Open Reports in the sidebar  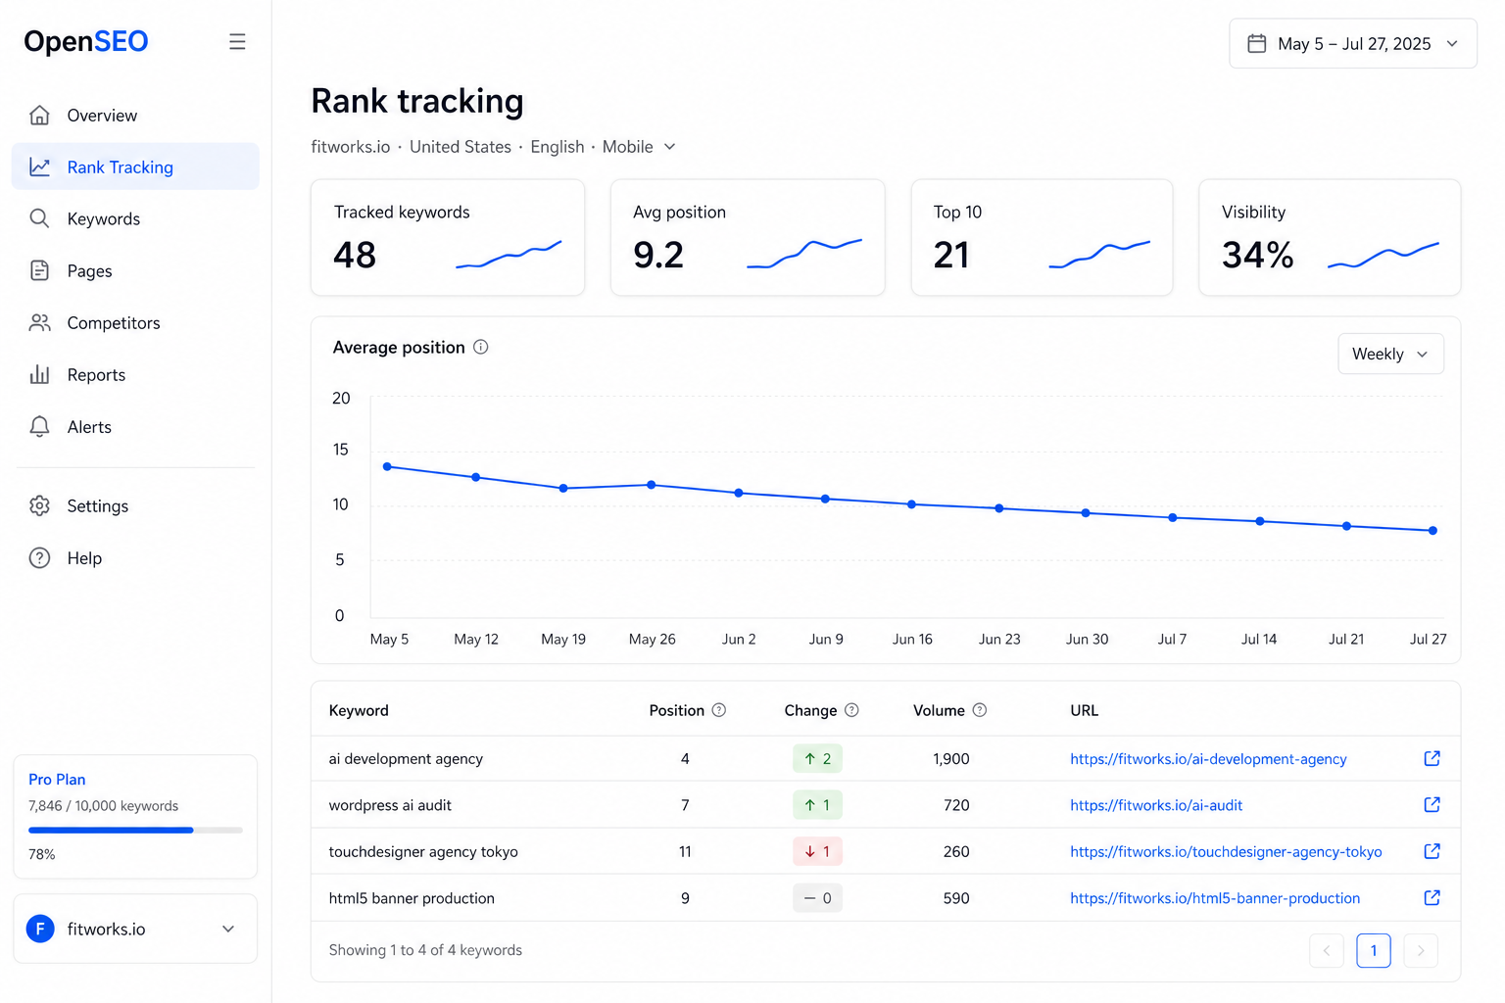click(x=135, y=374)
